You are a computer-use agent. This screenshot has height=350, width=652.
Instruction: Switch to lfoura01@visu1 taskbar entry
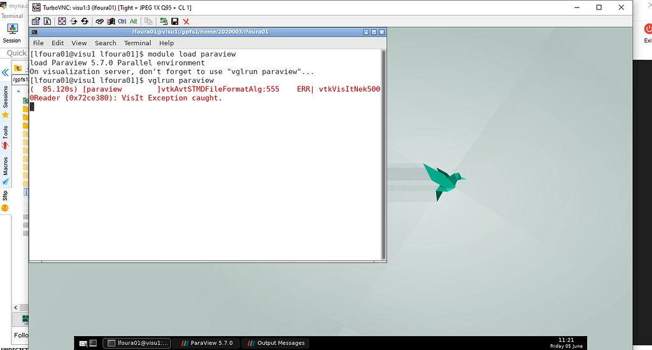(137, 343)
